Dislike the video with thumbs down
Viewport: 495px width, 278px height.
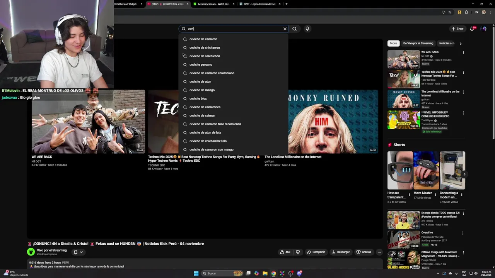point(298,252)
